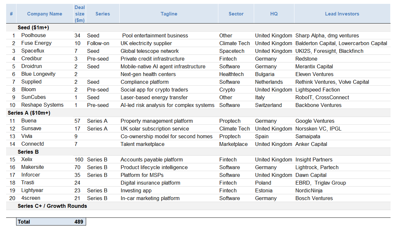Click the Healthtech sector cell
Image resolution: width=397 pixels, height=231 pixels.
(232, 74)
